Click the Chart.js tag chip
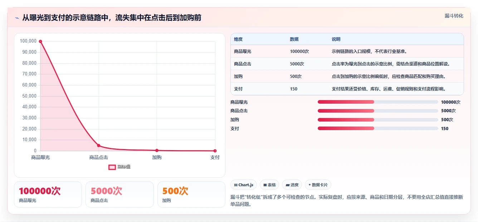 (x=244, y=185)
